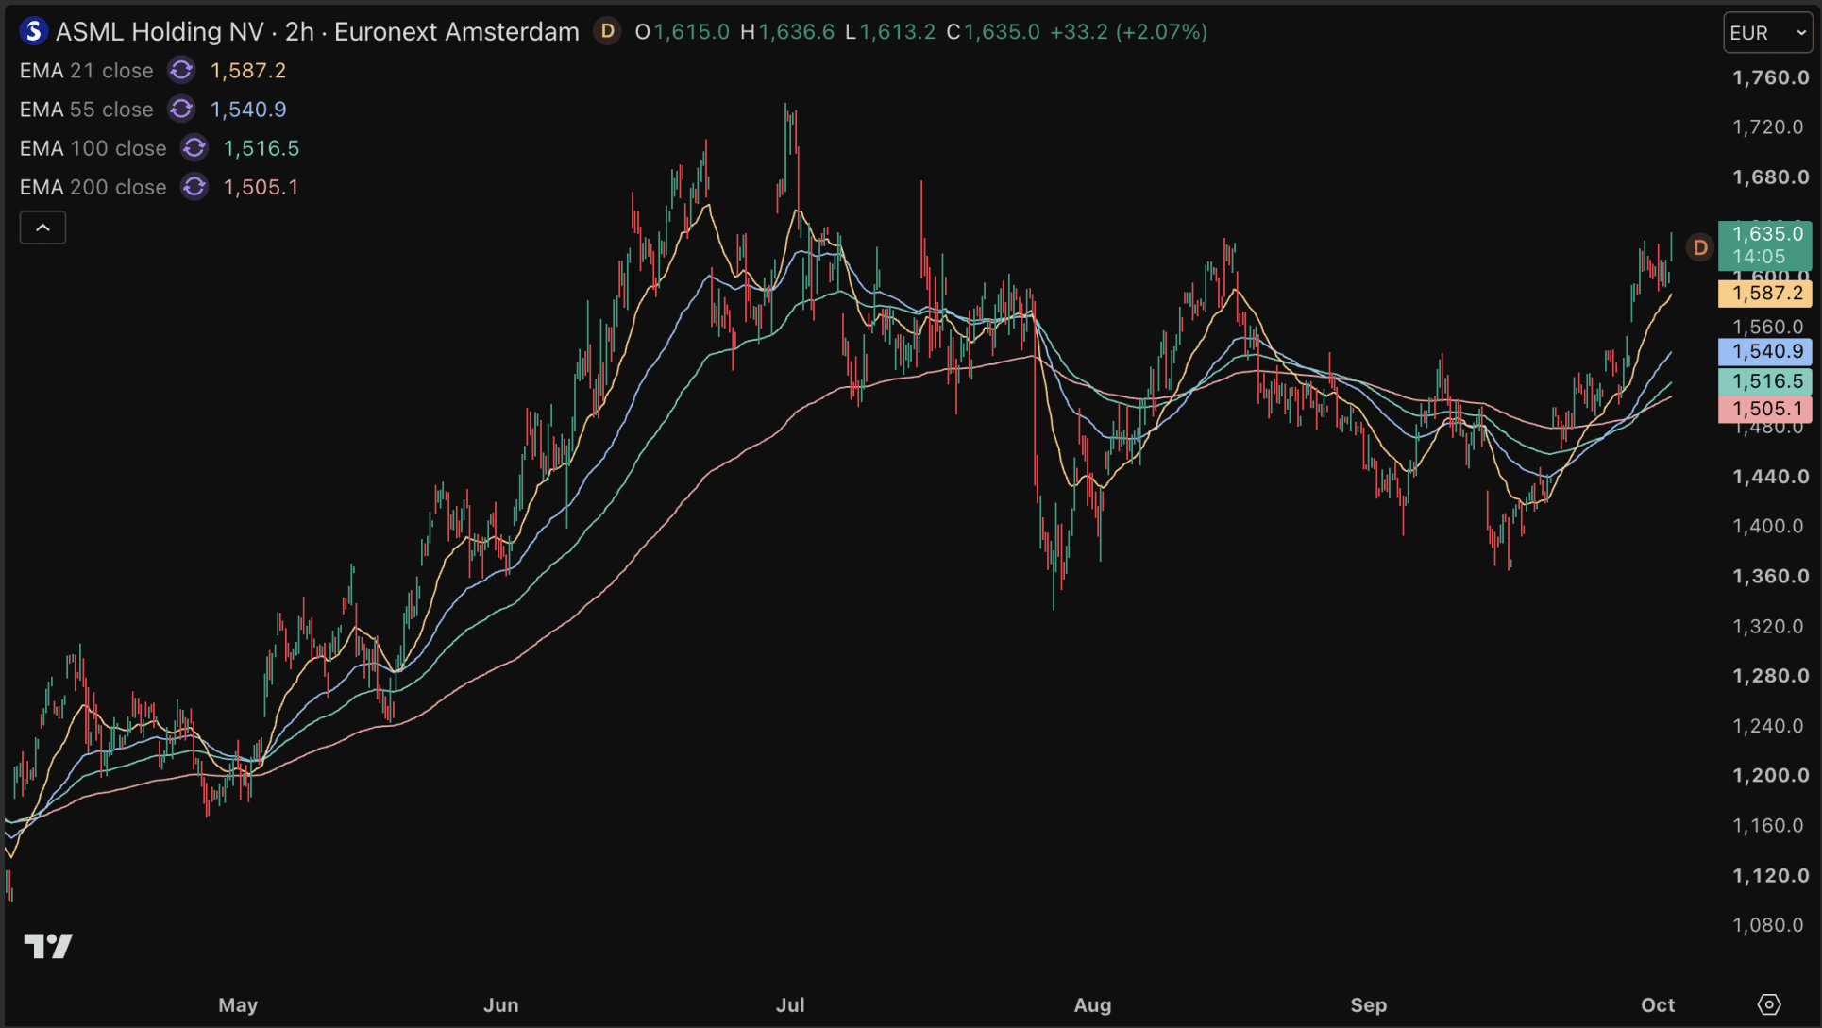Click the ASML symbol logo icon

pyautogui.click(x=34, y=31)
